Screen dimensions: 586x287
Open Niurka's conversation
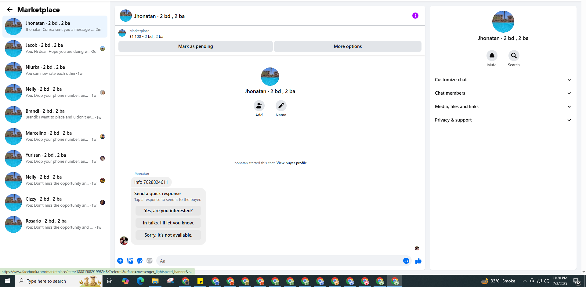55,71
